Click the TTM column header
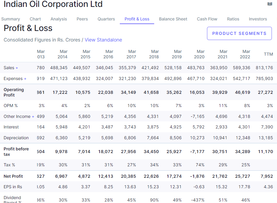Viewport: 277px width, 203px height. pyautogui.click(x=268, y=54)
